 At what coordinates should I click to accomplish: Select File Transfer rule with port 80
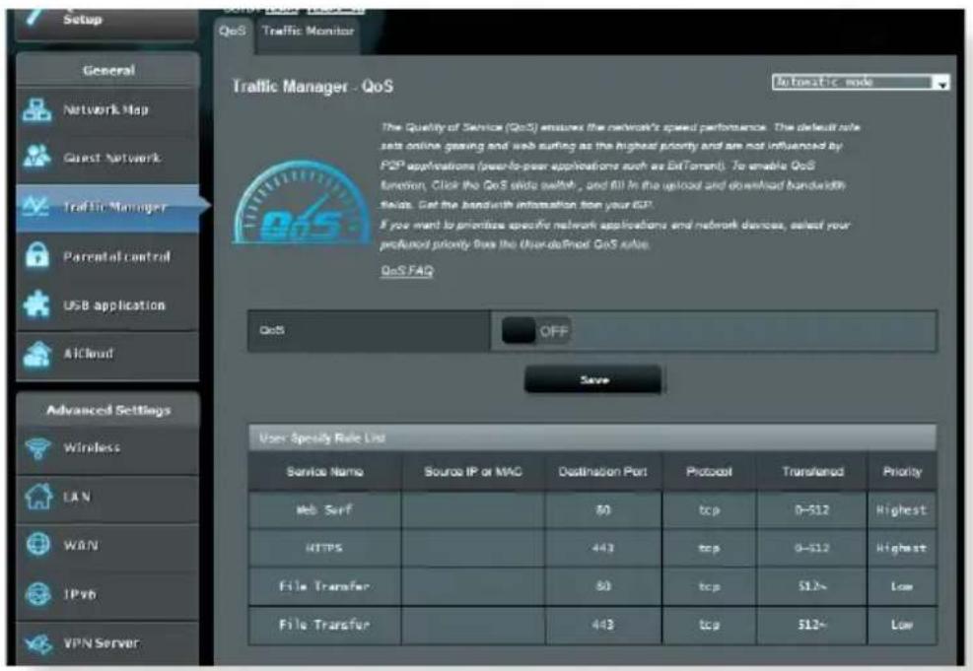[324, 586]
